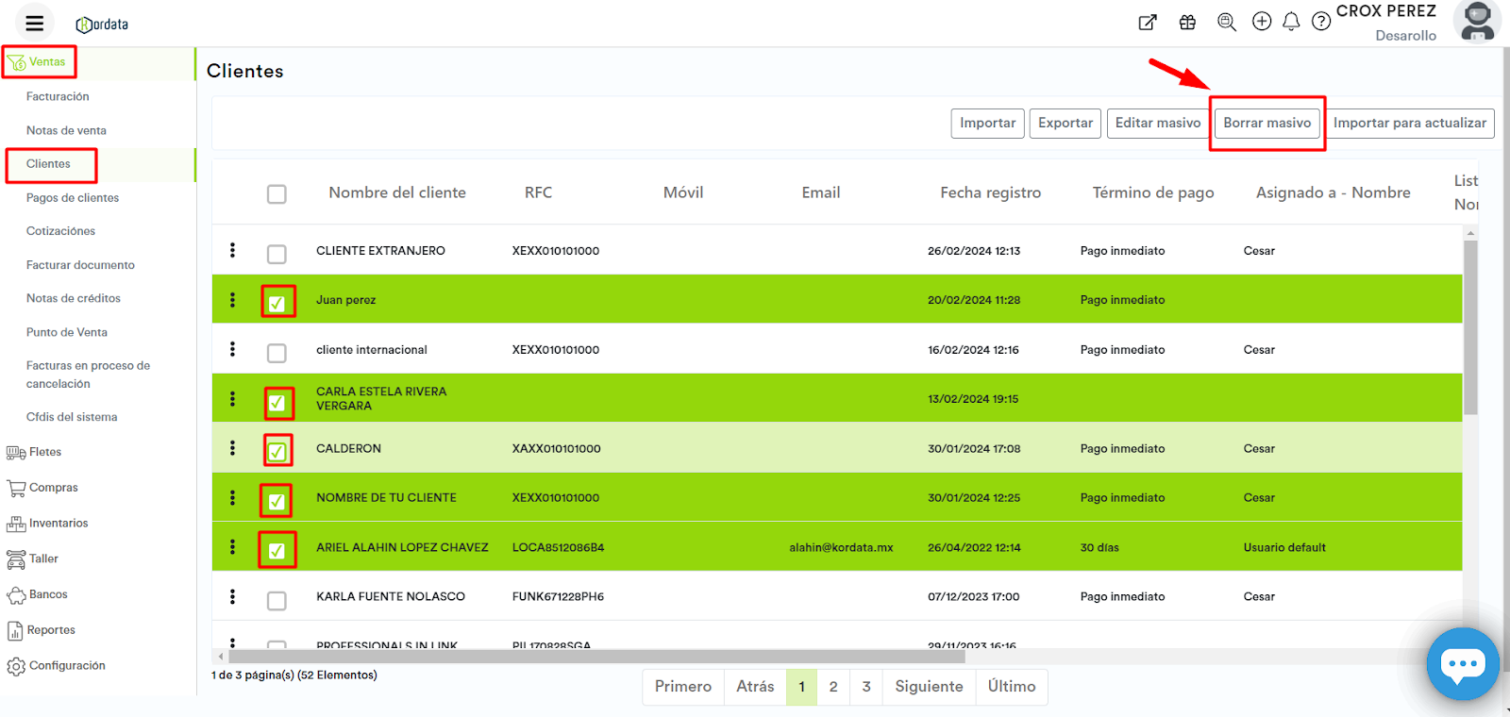
Task: Click the Exportar button
Action: tap(1065, 123)
